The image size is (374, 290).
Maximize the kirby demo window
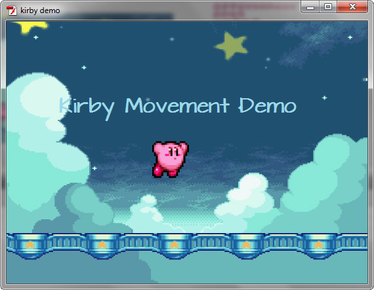(328, 7)
